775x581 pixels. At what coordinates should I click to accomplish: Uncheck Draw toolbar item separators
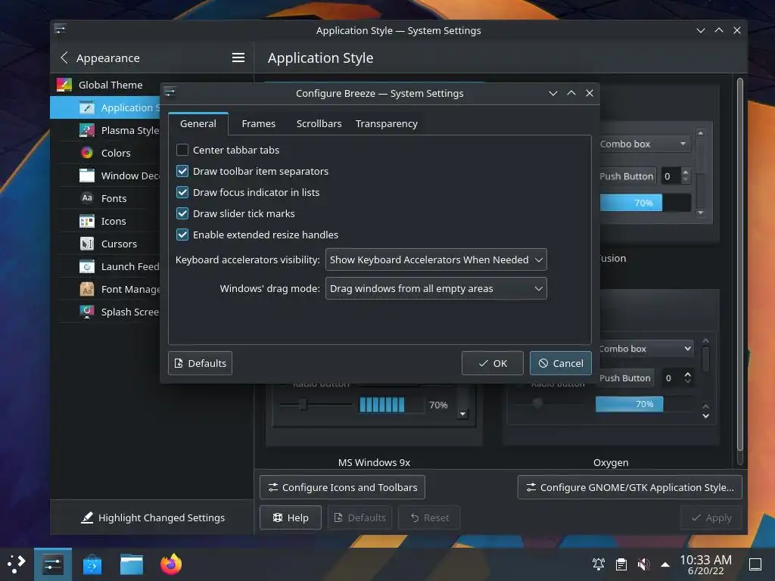pos(182,171)
